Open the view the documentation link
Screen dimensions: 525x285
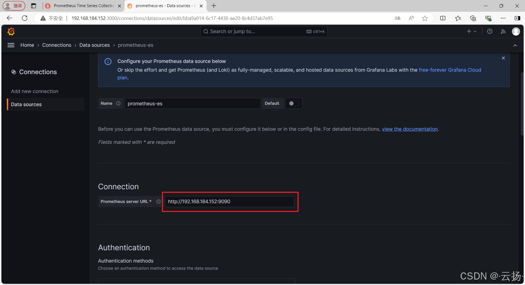tap(410, 129)
